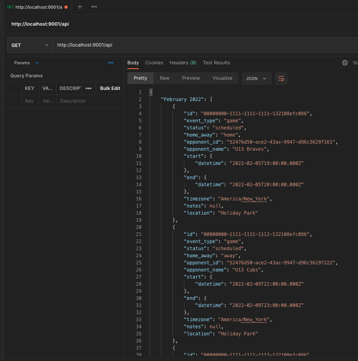358x361 pixels.
Task: Click the datetime value 2022-02-05T20:00:00.000Z
Action: coord(267,185)
